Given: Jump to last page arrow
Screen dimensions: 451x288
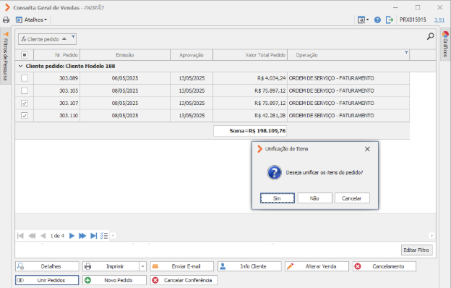Looking at the screenshot, I should pos(93,236).
